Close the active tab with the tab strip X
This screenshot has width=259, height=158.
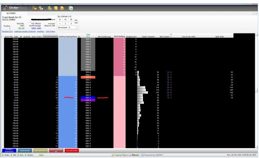[256, 13]
